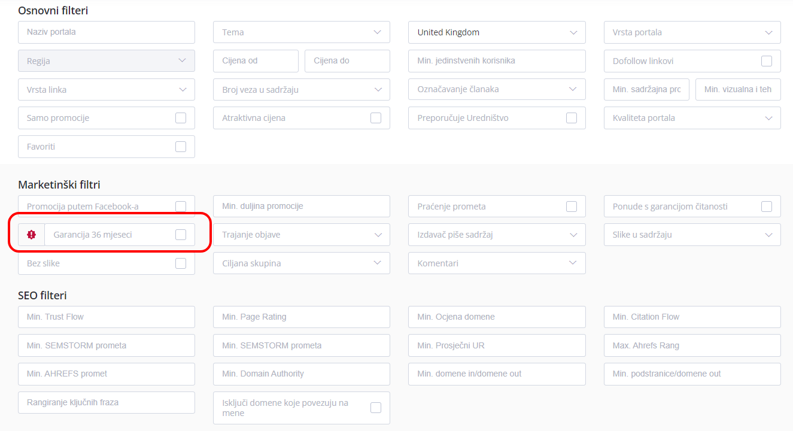The height and width of the screenshot is (431, 793).
Task: Expand the Ciljana skupina dropdown
Action: (301, 263)
